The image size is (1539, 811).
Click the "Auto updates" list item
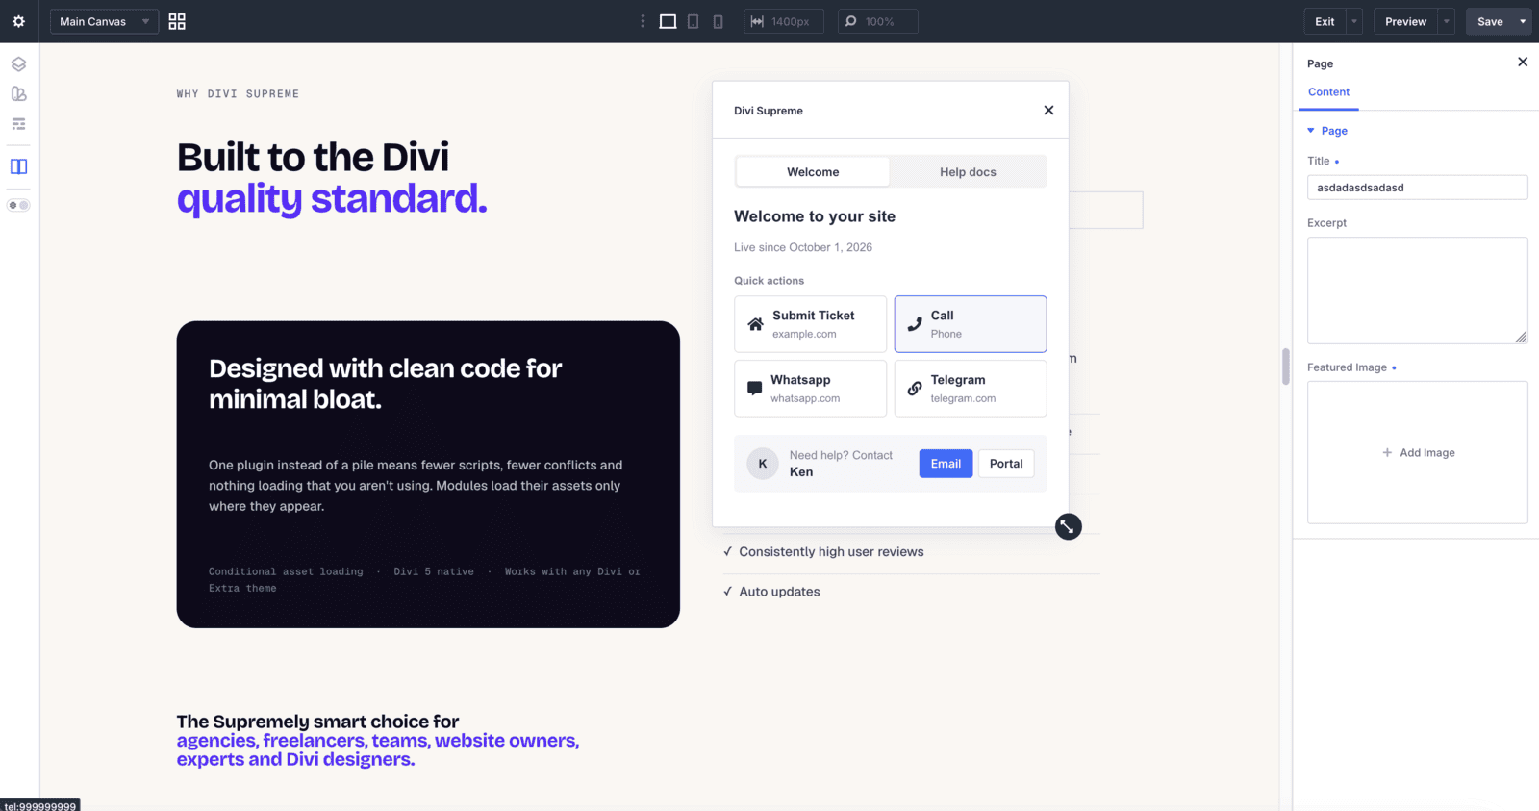click(x=779, y=592)
